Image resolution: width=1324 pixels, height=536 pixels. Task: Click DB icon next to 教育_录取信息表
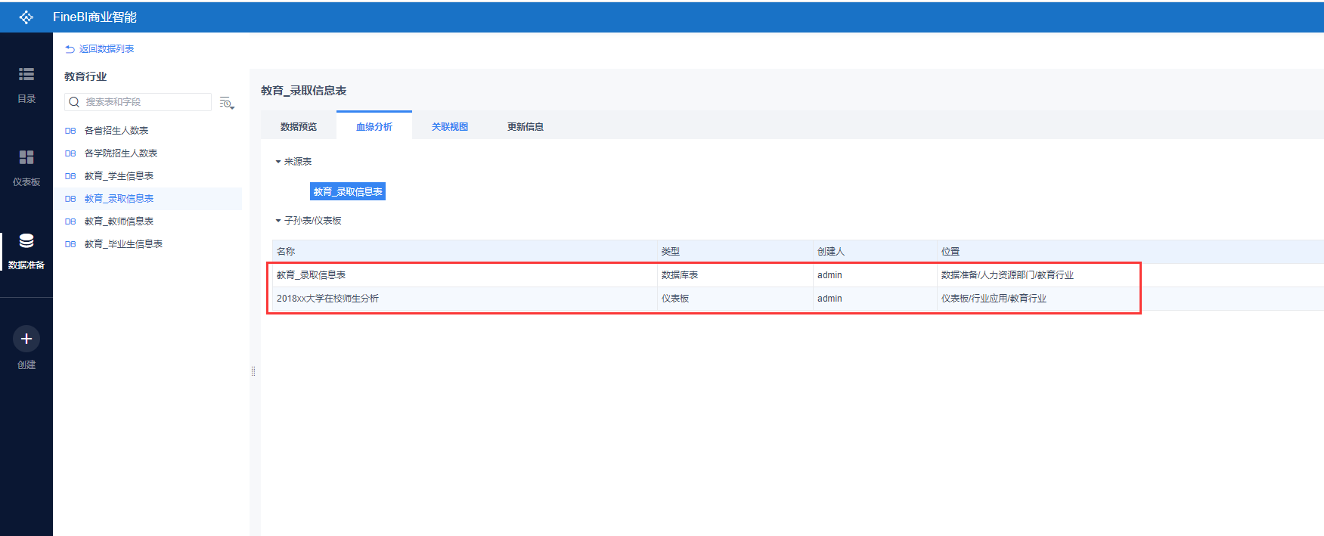coord(70,199)
